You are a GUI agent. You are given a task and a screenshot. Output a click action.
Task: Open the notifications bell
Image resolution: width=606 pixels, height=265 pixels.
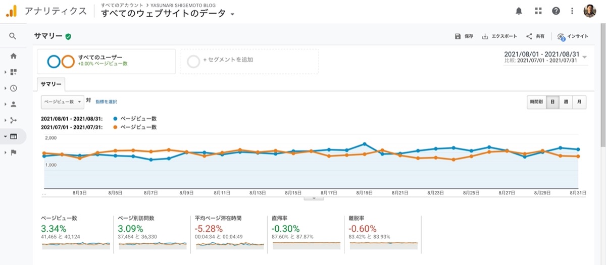pyautogui.click(x=519, y=11)
